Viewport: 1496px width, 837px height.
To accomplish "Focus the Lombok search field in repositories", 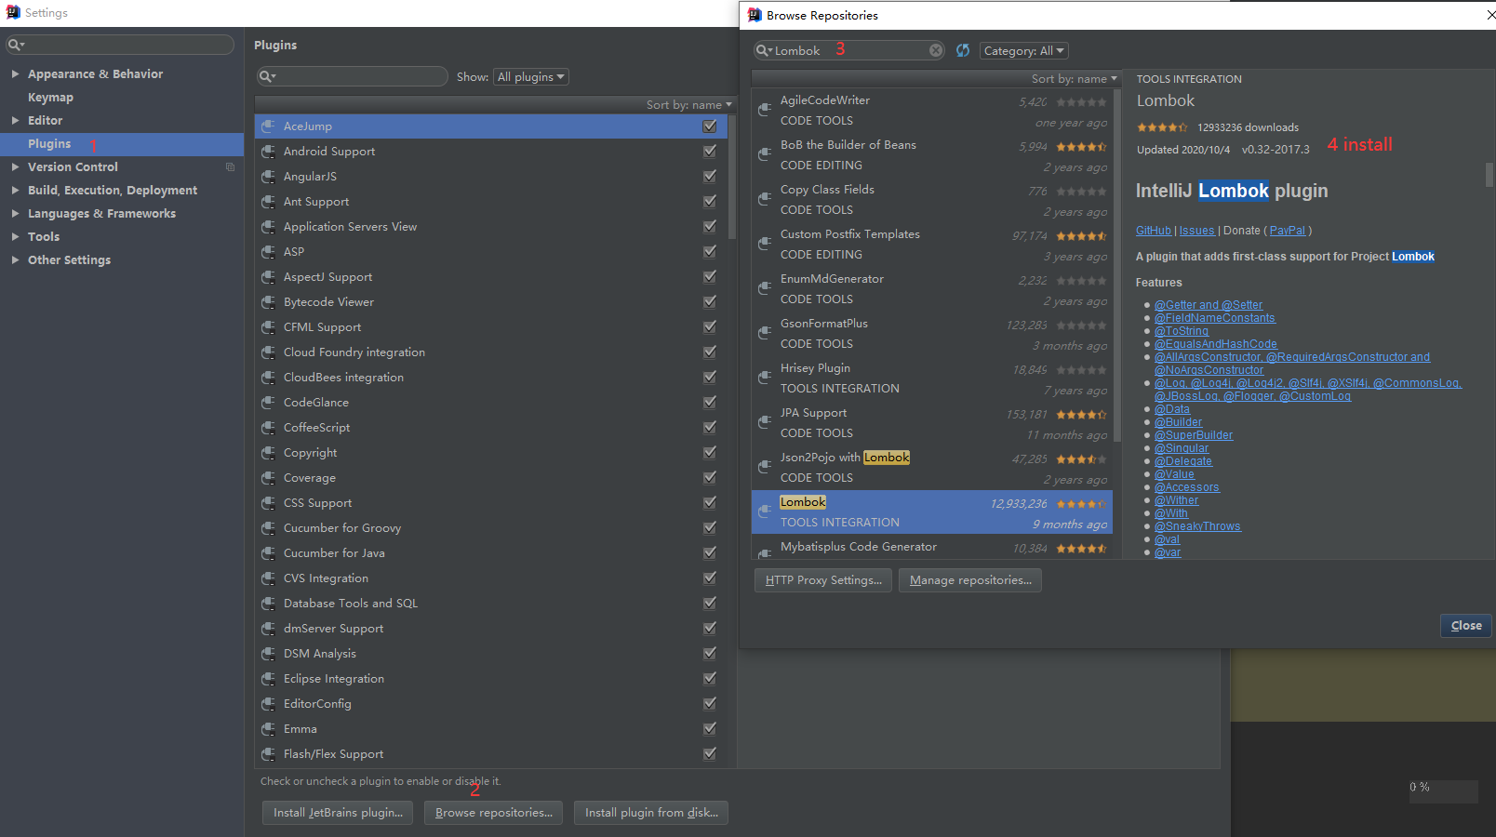I will 848,50.
